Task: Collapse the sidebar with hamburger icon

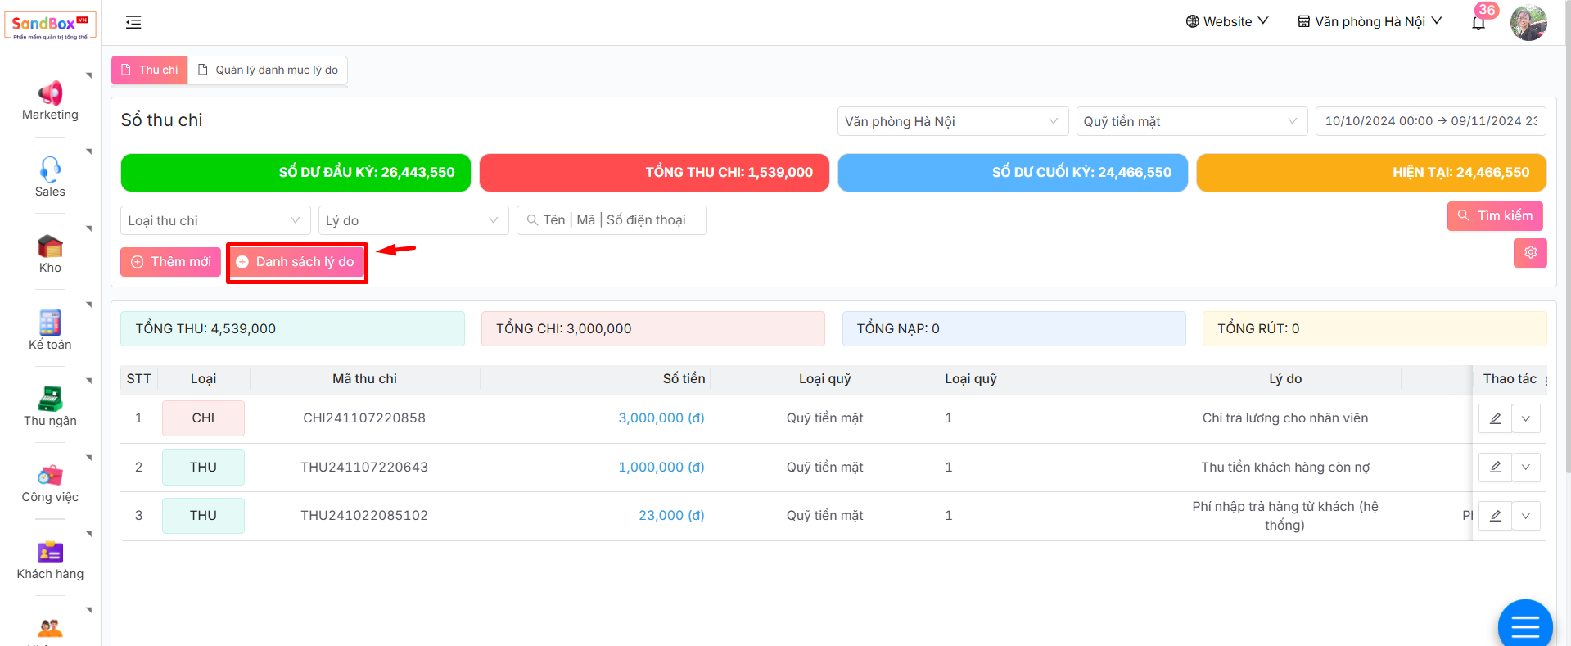Action: tap(133, 23)
